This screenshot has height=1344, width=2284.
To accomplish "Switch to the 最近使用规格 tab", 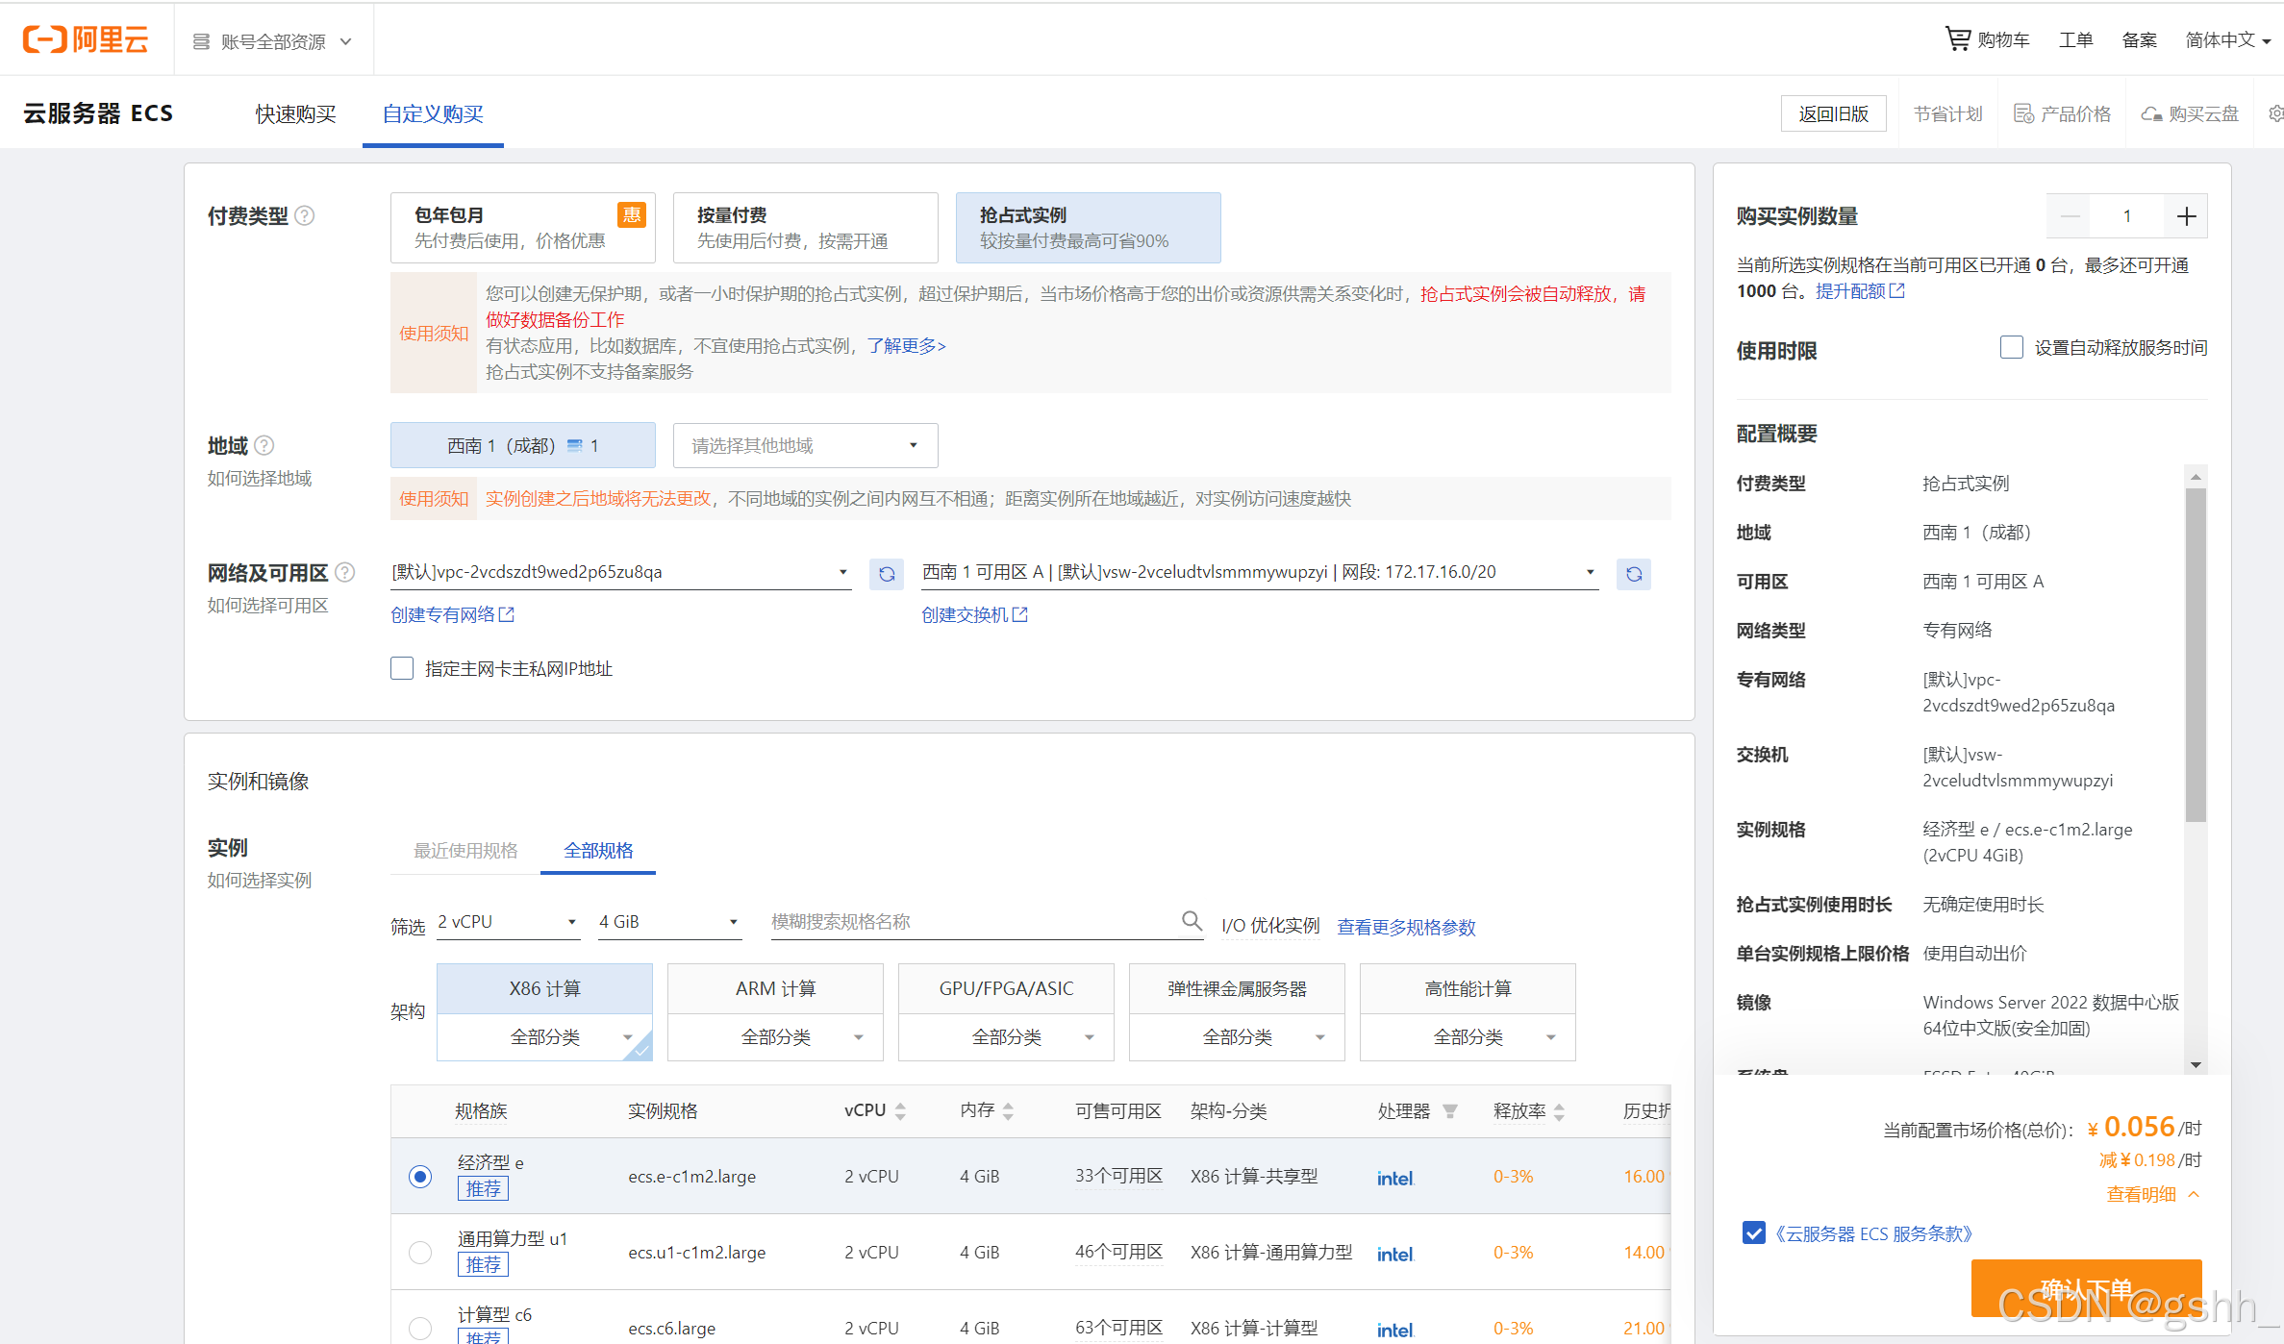I will pos(465,850).
